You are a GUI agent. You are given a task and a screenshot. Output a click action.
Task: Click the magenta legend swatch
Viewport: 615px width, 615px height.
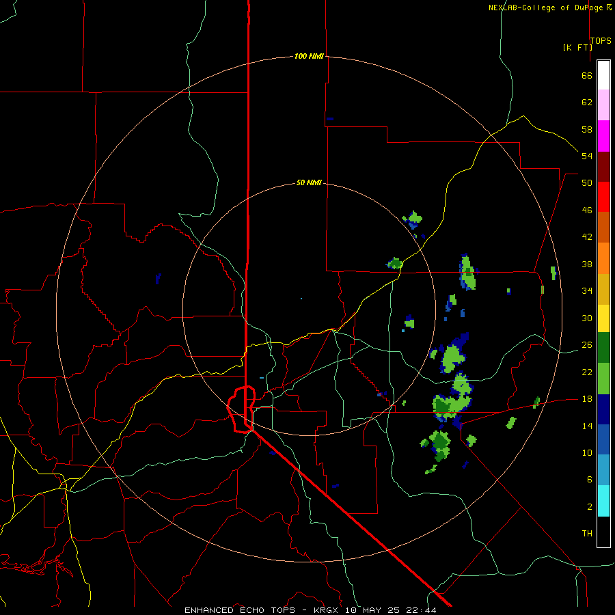pos(603,136)
